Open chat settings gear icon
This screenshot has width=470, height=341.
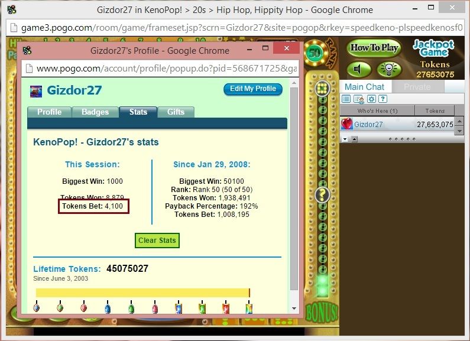point(371,99)
